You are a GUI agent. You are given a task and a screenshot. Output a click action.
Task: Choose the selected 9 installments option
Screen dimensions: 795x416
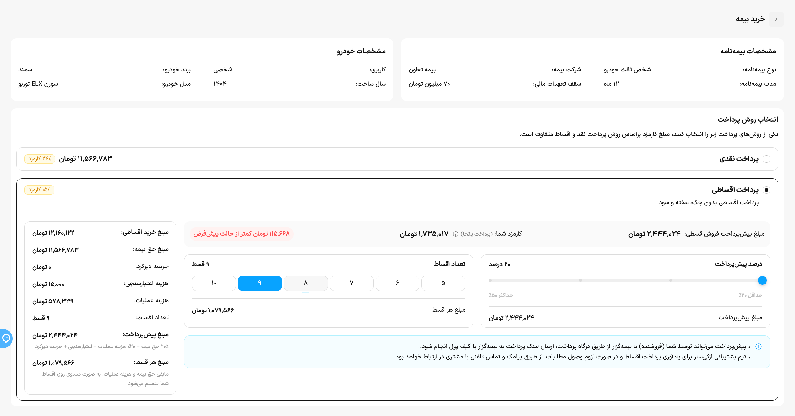click(260, 283)
